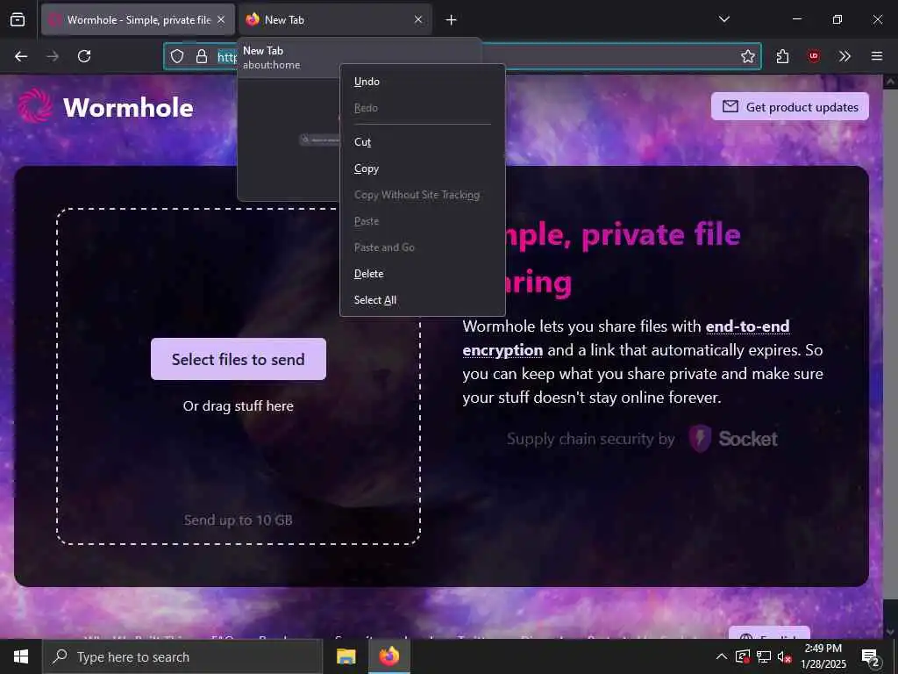The height and width of the screenshot is (674, 898).
Task: Reload the current page
Action: click(x=84, y=56)
